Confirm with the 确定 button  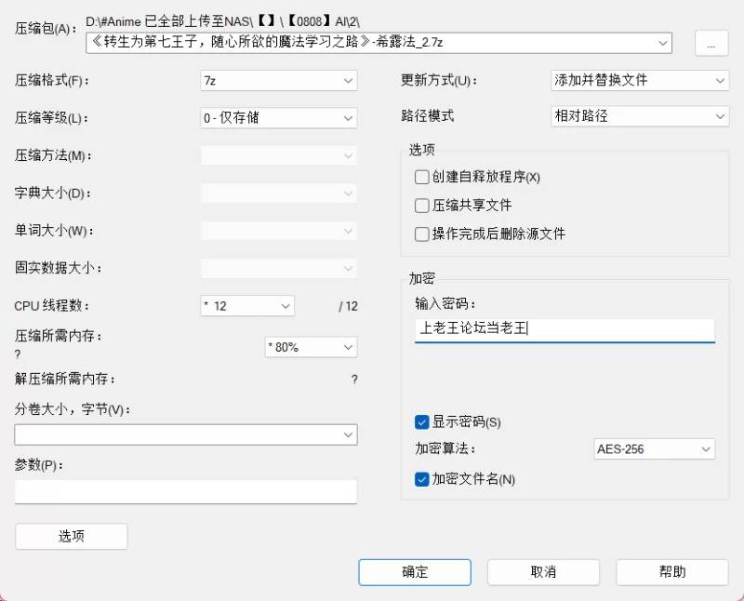(x=415, y=572)
